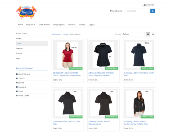Open red adidas Classic Stripe polo image

(68, 55)
